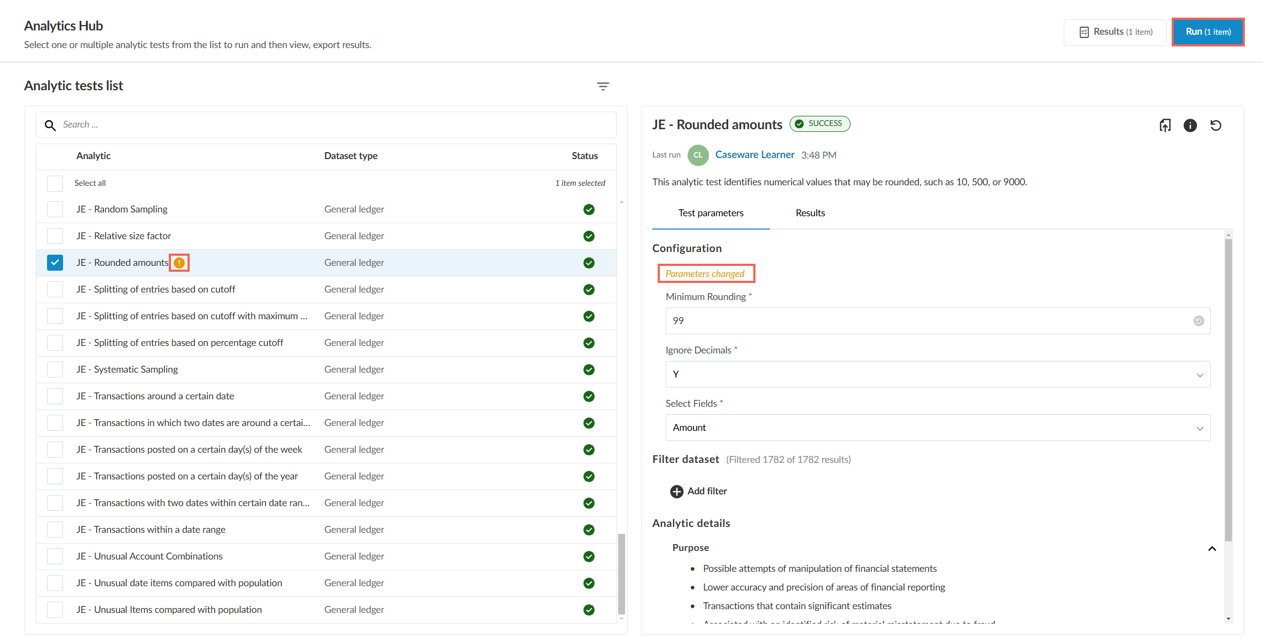Click the plus icon for Add filter
Viewport: 1263px width, 638px height.
[676, 491]
